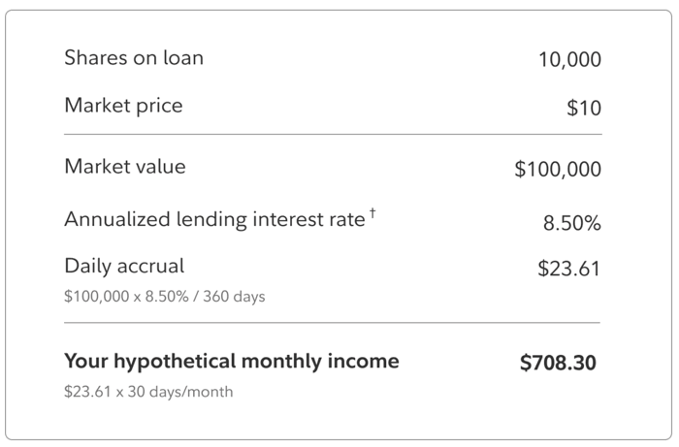
Task: Click the dagger footnote symbol after interest rate
Action: pos(372,213)
